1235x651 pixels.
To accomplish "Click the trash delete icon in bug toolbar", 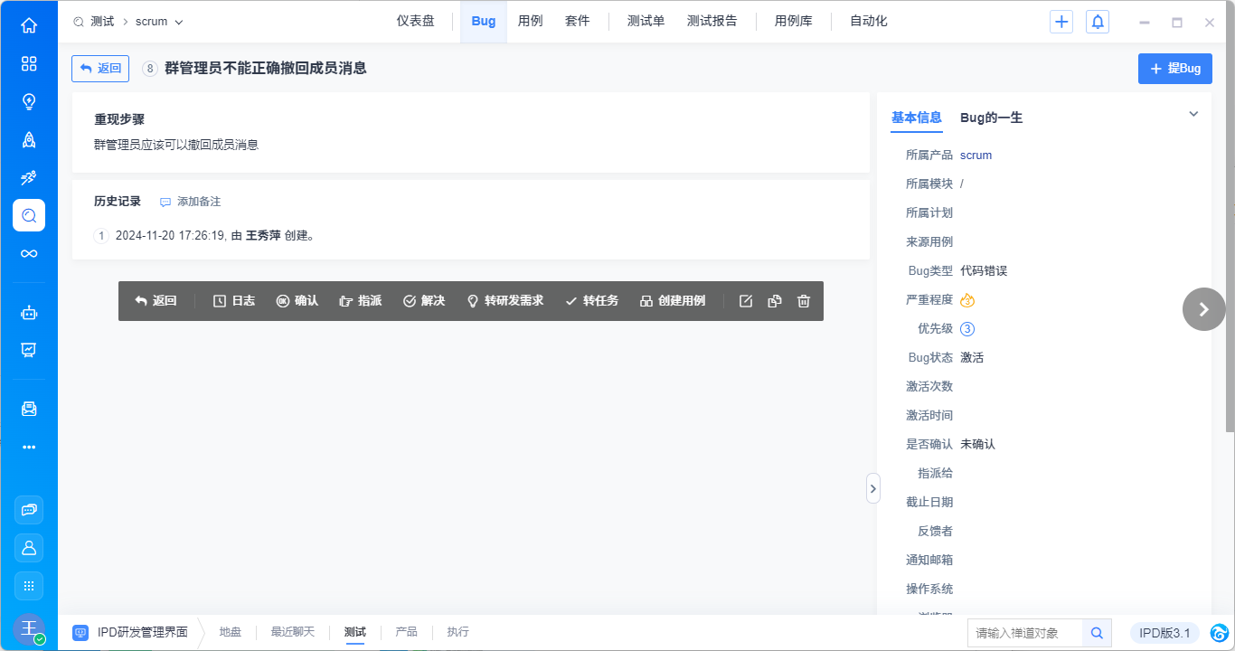I will (803, 301).
